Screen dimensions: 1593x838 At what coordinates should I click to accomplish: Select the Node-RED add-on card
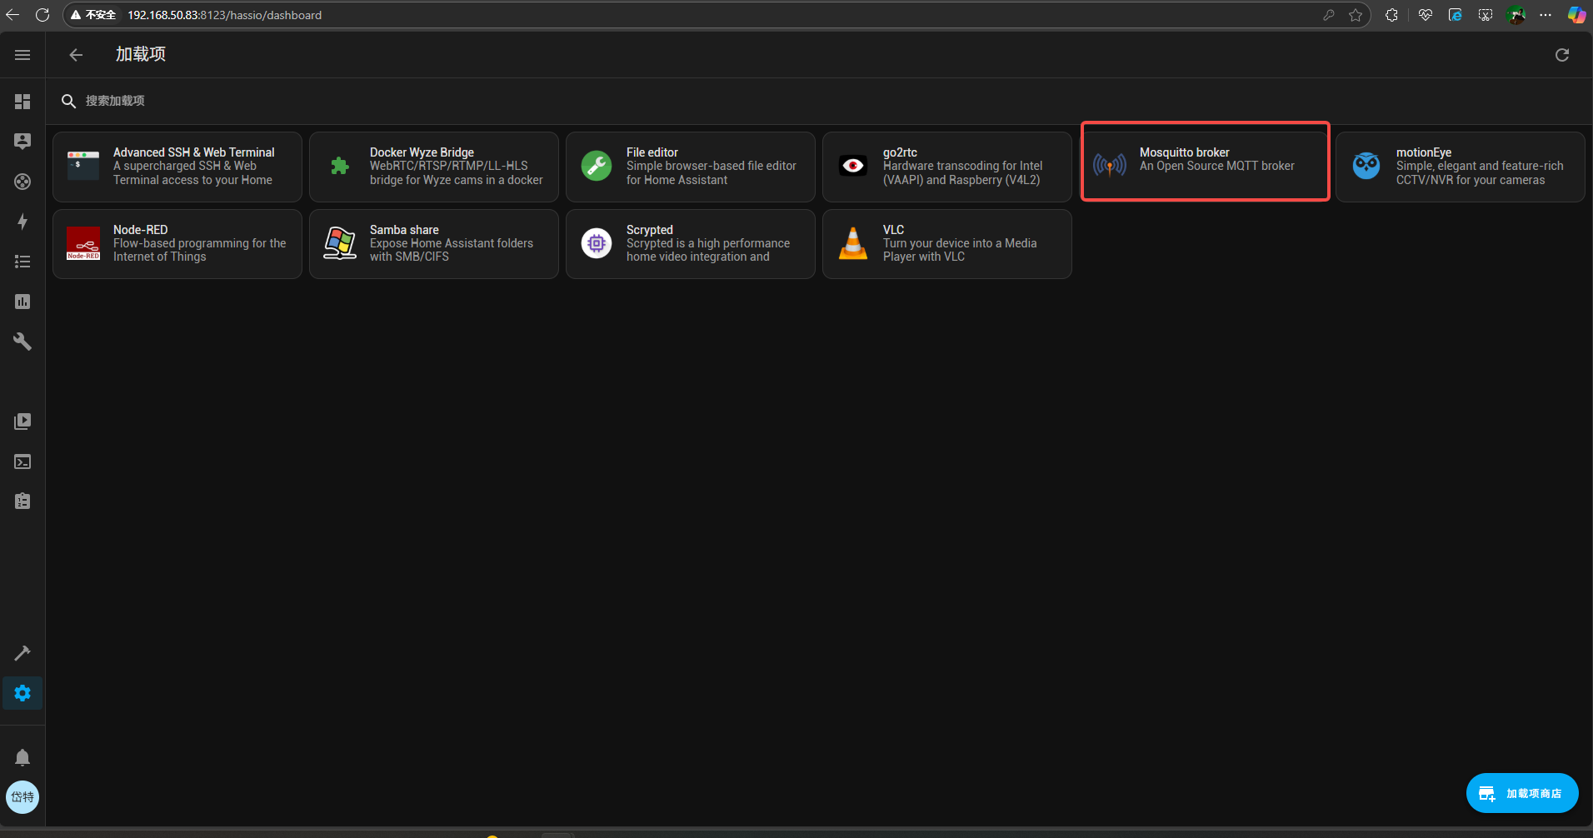[177, 244]
